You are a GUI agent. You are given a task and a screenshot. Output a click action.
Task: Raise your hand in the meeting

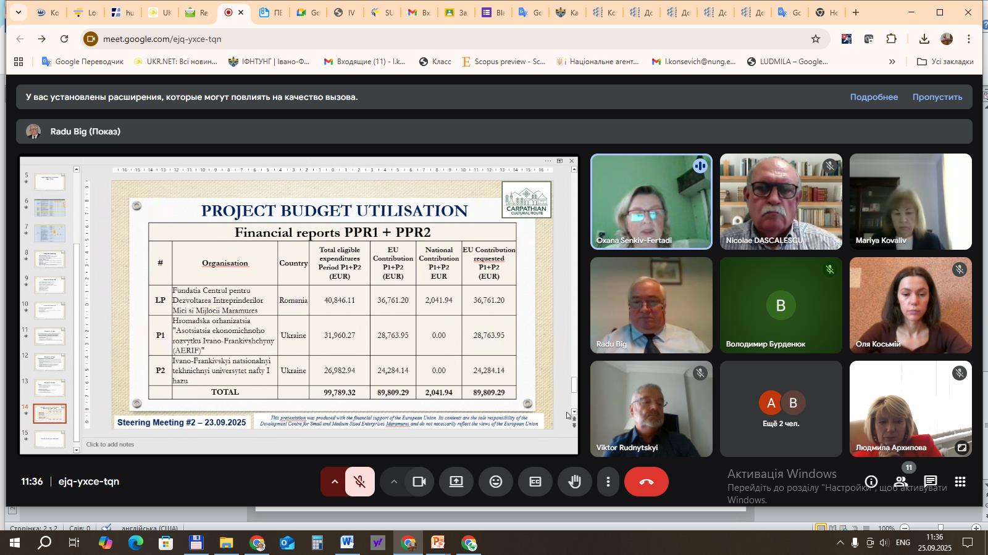coord(574,482)
